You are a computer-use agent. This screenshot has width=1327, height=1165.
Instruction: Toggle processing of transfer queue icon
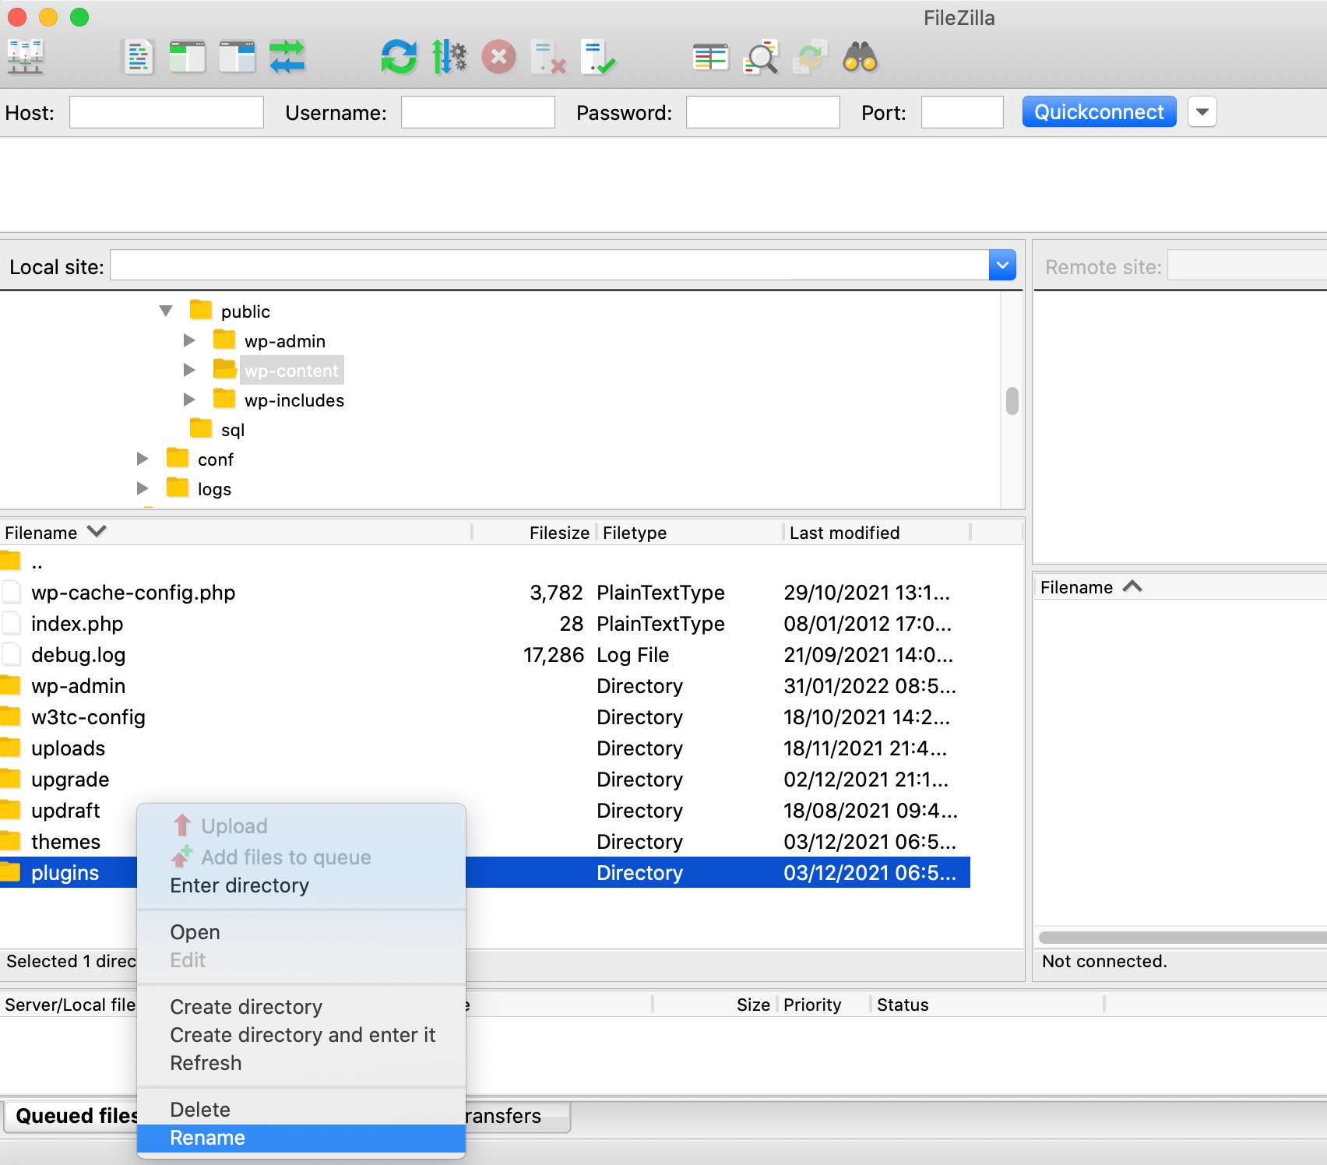coord(449,57)
